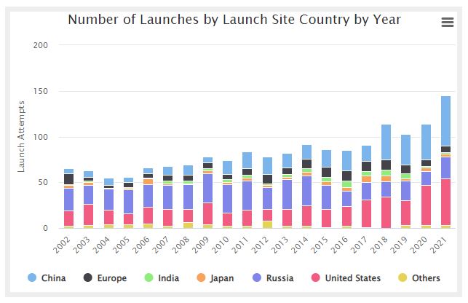The width and height of the screenshot is (468, 303).
Task: Select the 2009 Russia bar segment
Action: click(207, 188)
